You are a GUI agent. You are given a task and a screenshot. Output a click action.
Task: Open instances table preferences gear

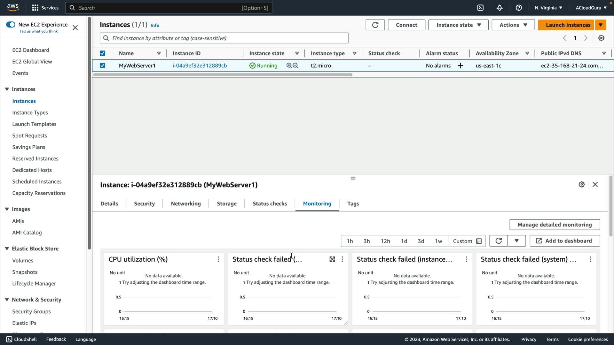pyautogui.click(x=601, y=38)
